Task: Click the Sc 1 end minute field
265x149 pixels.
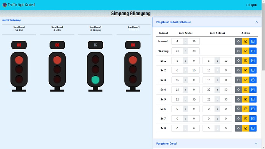Action: click(226, 61)
